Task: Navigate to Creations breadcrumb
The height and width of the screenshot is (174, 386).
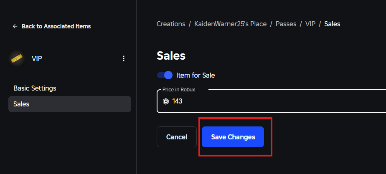Action: 170,24
